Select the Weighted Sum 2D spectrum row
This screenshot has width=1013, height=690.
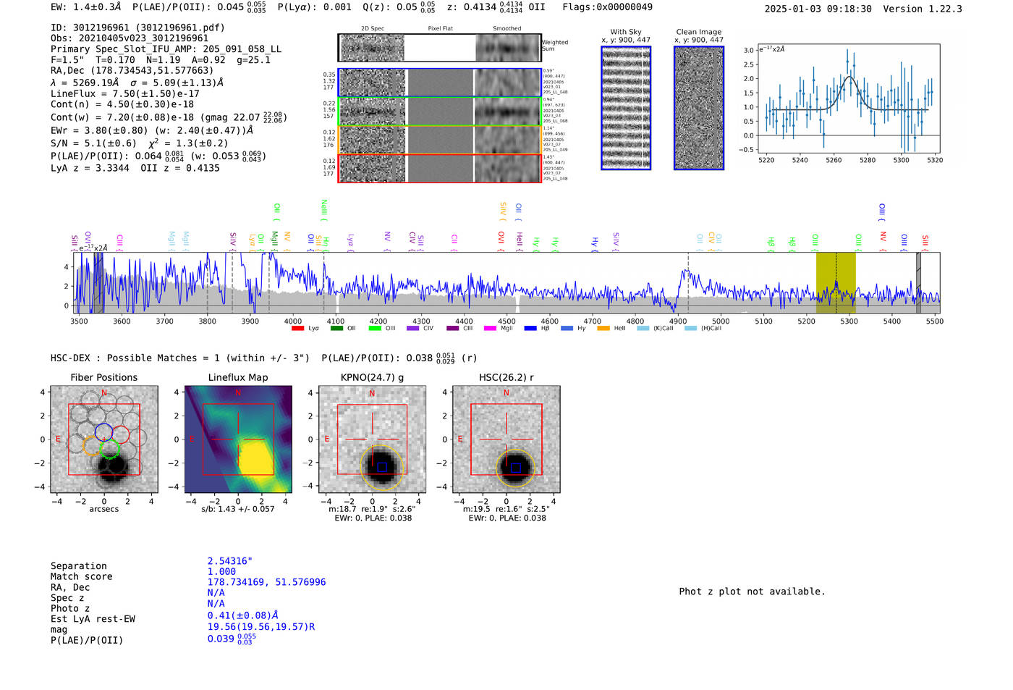440,48
